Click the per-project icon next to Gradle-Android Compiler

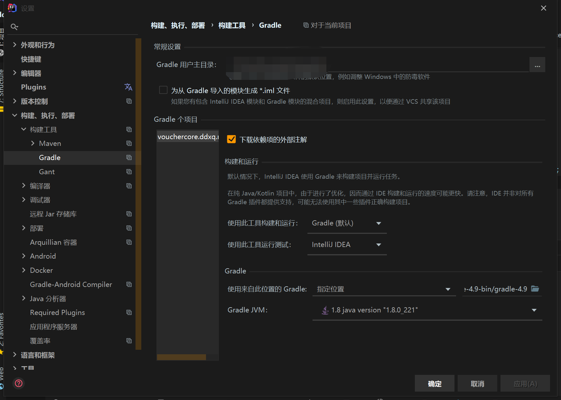[x=129, y=284]
